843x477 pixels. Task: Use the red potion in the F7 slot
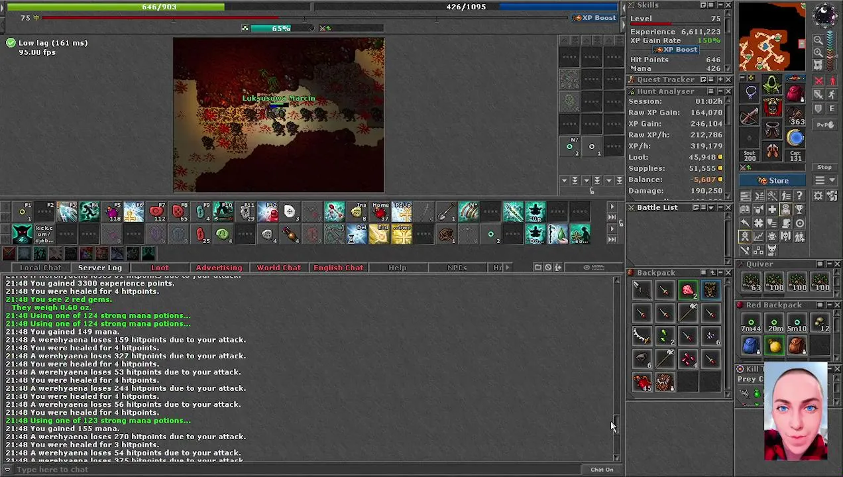pos(156,212)
